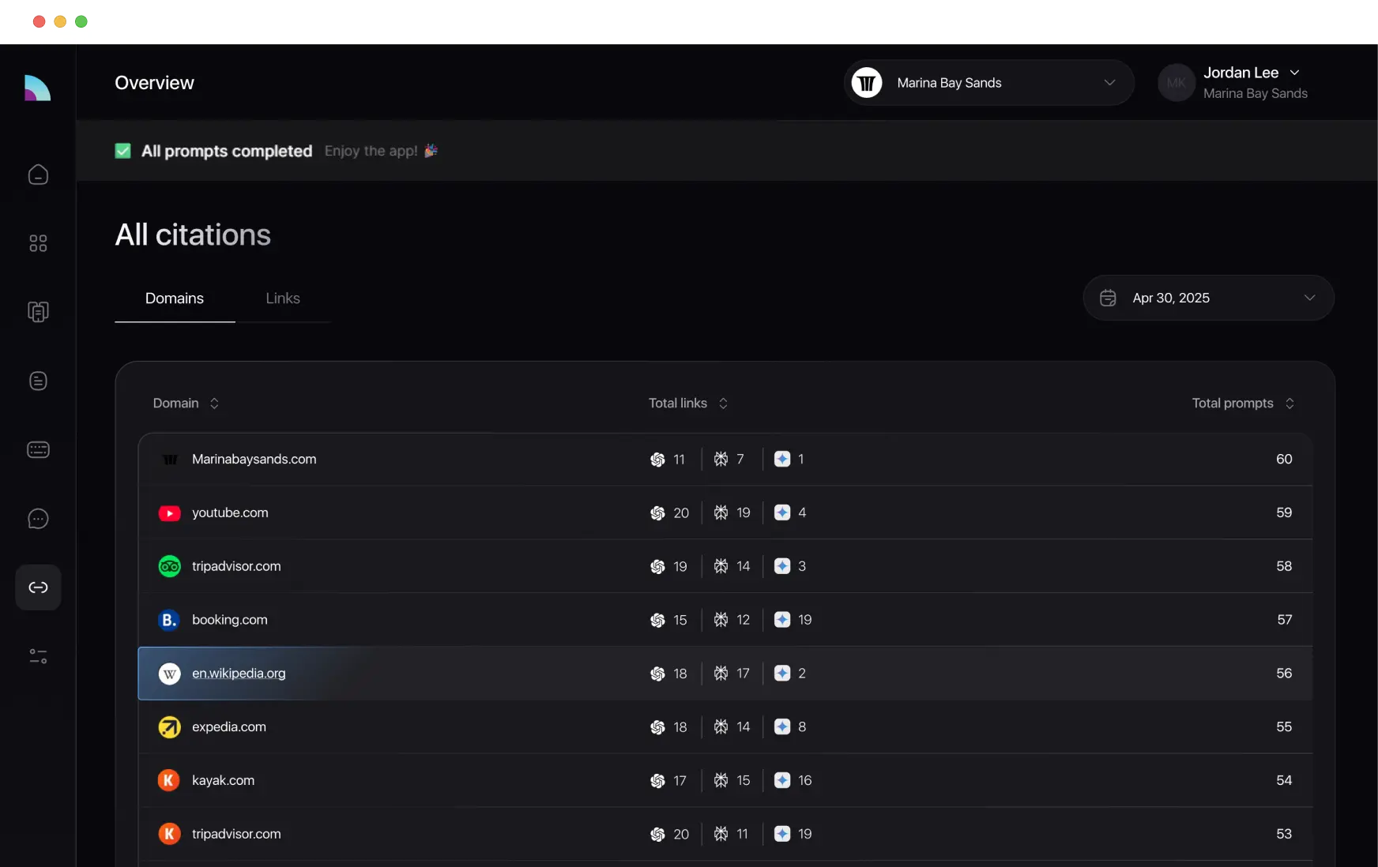Open the en.wikipedia.org link
The height and width of the screenshot is (867, 1378).
[x=239, y=674]
